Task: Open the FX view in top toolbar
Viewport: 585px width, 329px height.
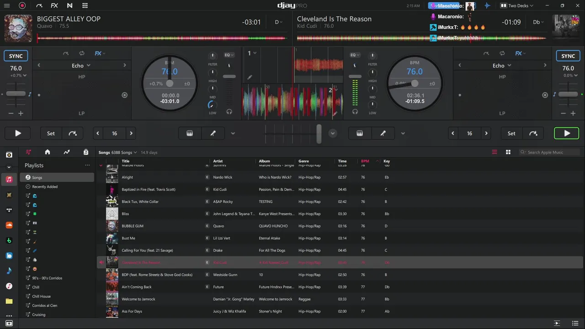Action: coord(54,5)
